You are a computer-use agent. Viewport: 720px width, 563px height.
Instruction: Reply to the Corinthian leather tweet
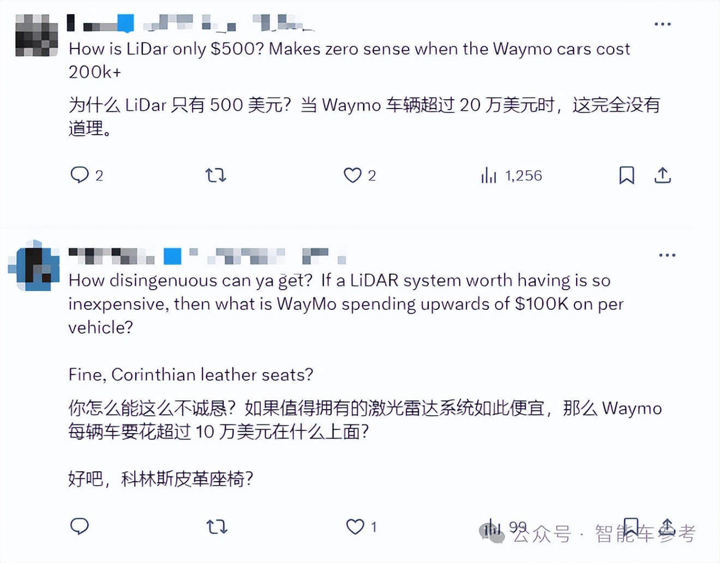pyautogui.click(x=80, y=526)
